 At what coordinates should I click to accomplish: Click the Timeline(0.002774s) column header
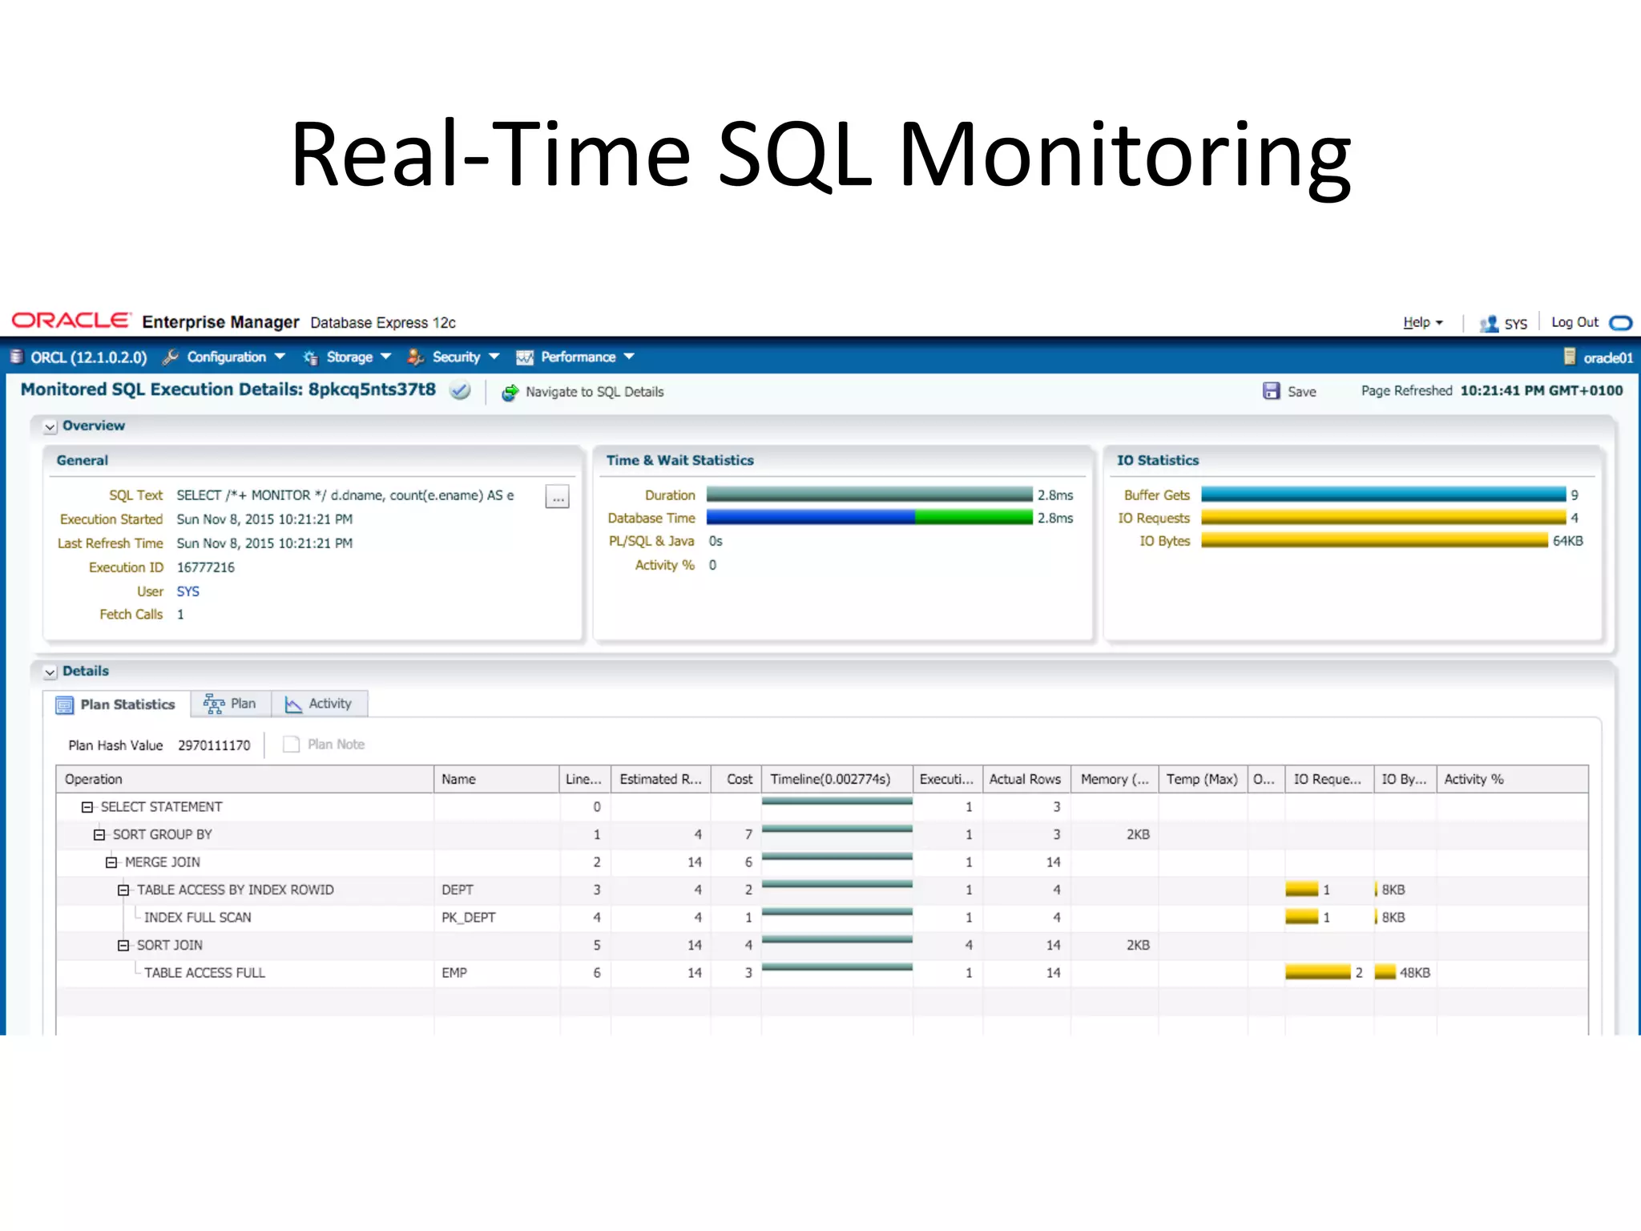pyautogui.click(x=837, y=779)
